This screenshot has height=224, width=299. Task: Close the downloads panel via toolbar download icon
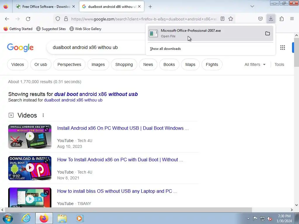[271, 19]
